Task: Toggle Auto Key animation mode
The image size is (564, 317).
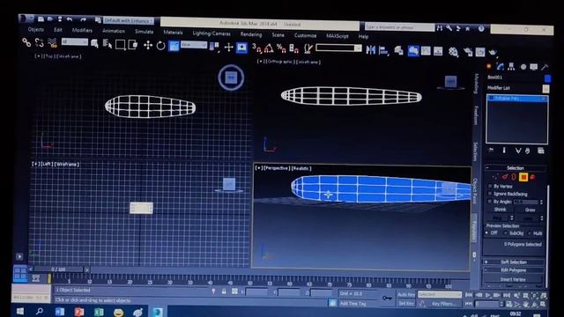Action: (406, 294)
